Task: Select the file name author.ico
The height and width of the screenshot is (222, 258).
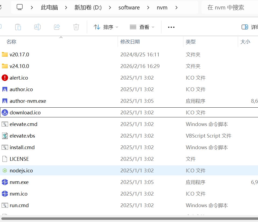Action: pyautogui.click(x=21, y=89)
